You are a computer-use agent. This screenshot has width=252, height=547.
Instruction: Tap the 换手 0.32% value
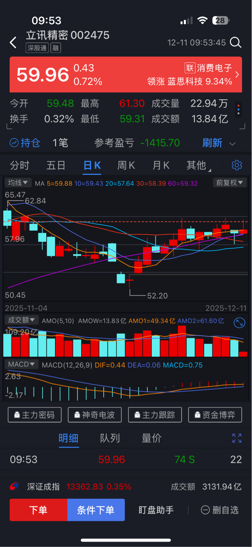tap(59, 119)
